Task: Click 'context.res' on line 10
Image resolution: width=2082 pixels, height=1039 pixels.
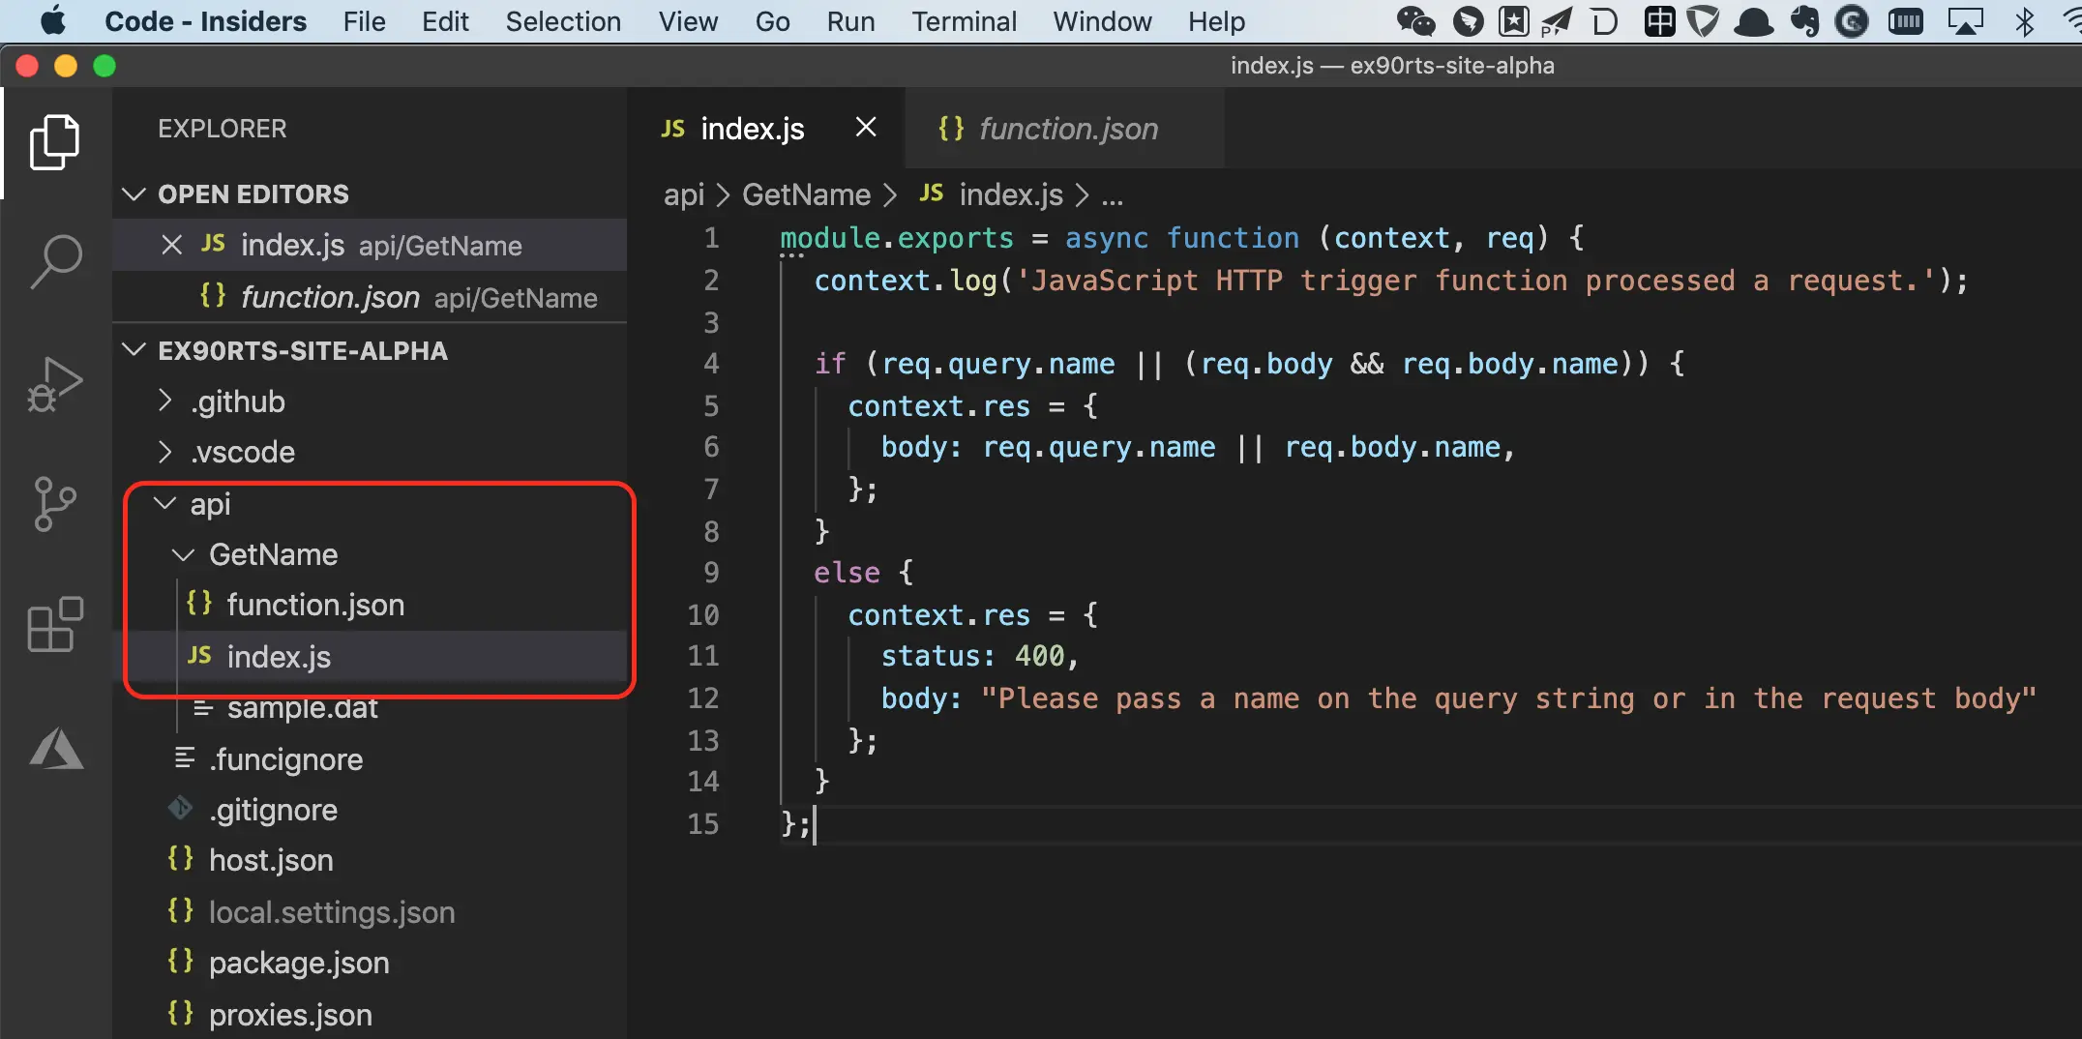Action: (x=938, y=615)
